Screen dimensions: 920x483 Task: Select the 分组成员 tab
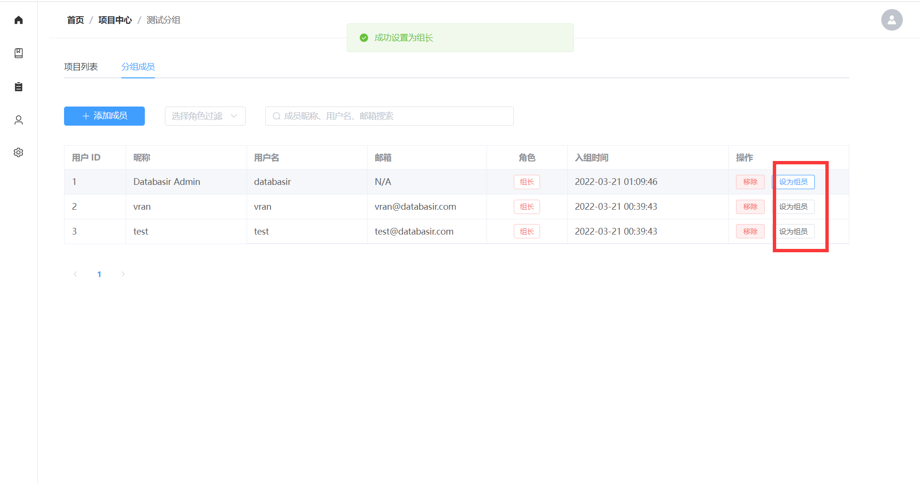coord(138,67)
